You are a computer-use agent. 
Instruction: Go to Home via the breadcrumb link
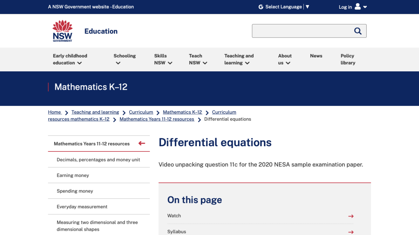pos(54,112)
